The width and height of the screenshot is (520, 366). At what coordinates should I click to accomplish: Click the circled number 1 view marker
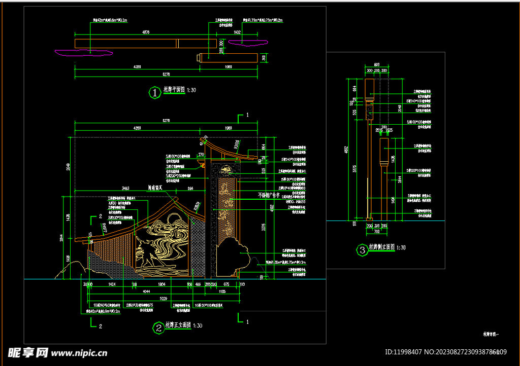154,92
